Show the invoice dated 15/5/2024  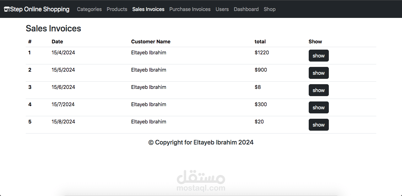318,73
